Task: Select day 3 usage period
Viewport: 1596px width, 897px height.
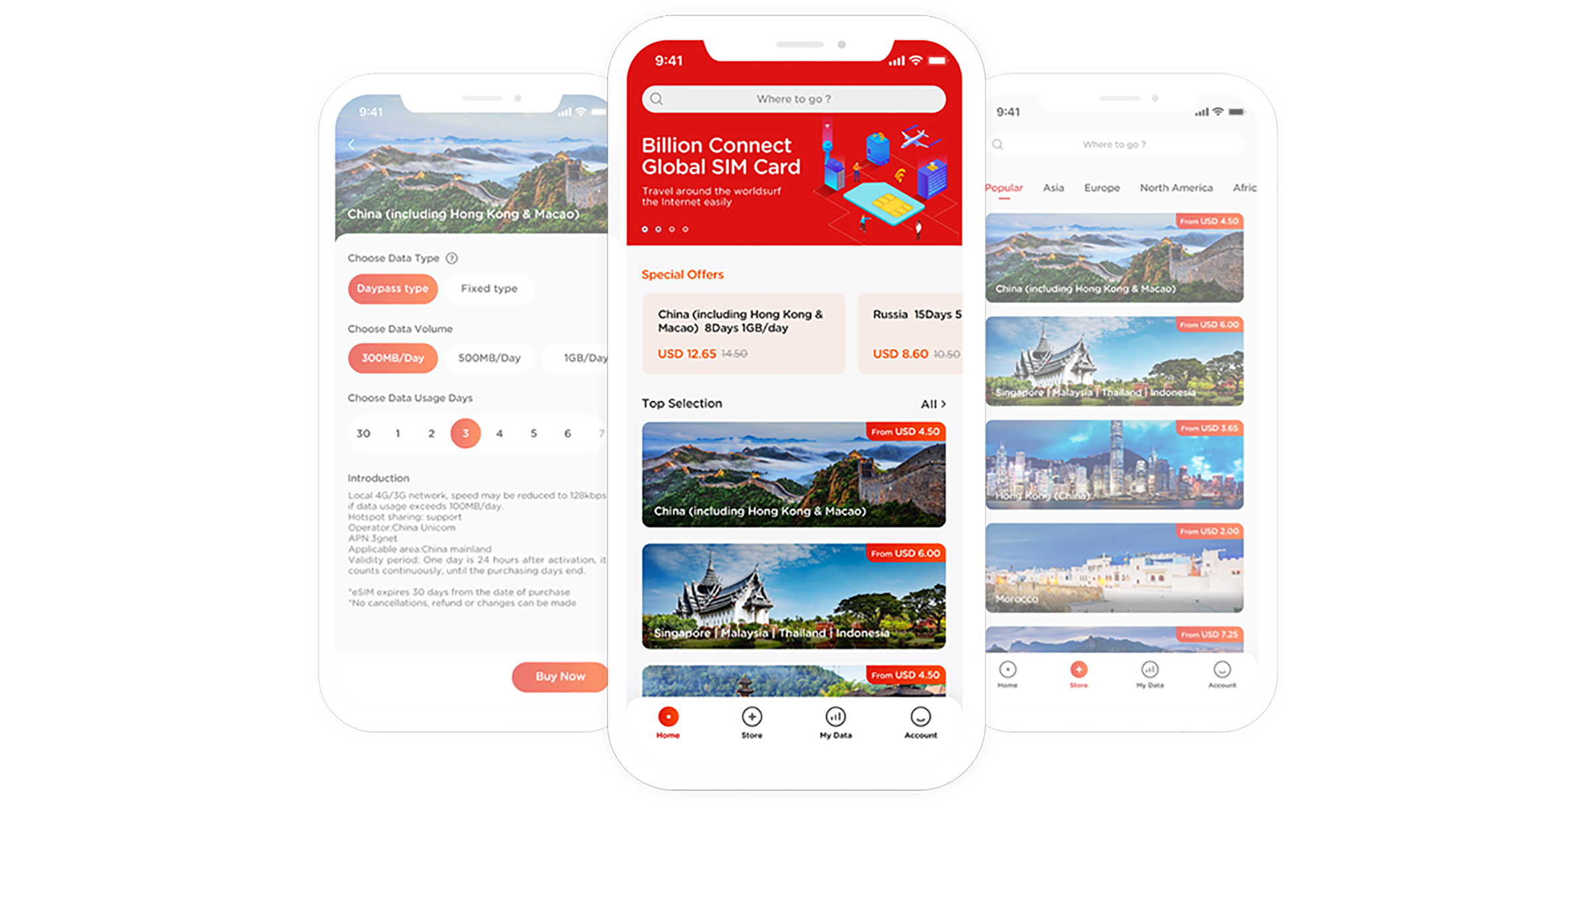Action: (x=465, y=431)
